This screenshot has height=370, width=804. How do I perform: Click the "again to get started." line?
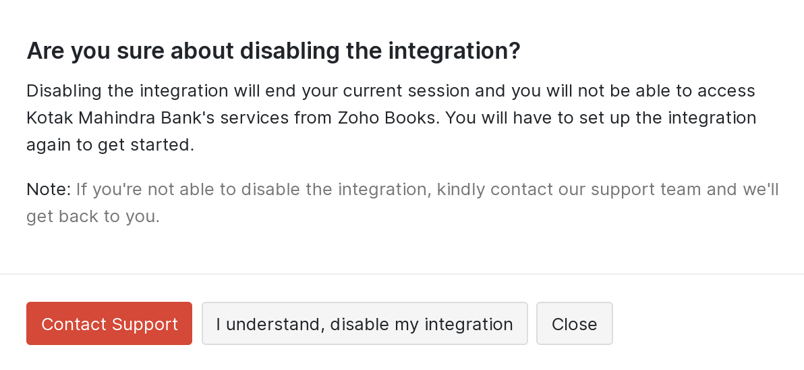pyautogui.click(x=110, y=145)
